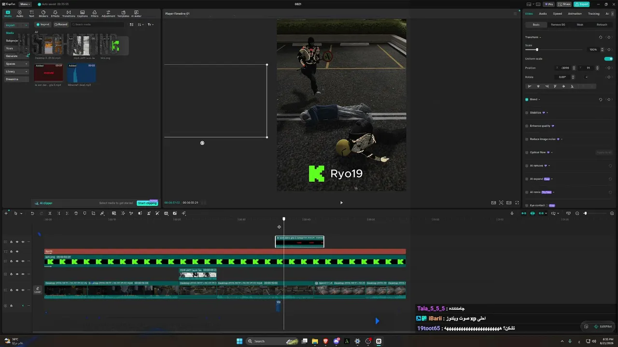
Task: Open the selection tool dropdown arrow
Action: tap(21, 214)
